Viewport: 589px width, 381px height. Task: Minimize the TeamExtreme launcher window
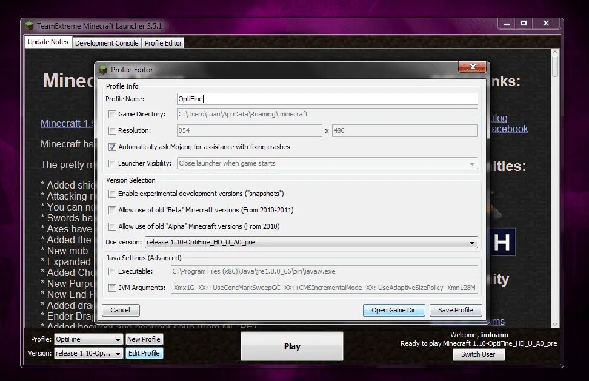click(507, 23)
